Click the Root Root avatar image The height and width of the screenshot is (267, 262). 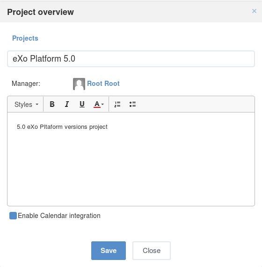(x=79, y=84)
